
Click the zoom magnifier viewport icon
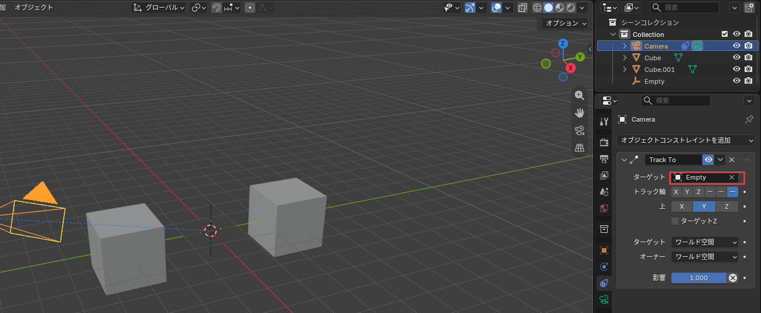[580, 95]
